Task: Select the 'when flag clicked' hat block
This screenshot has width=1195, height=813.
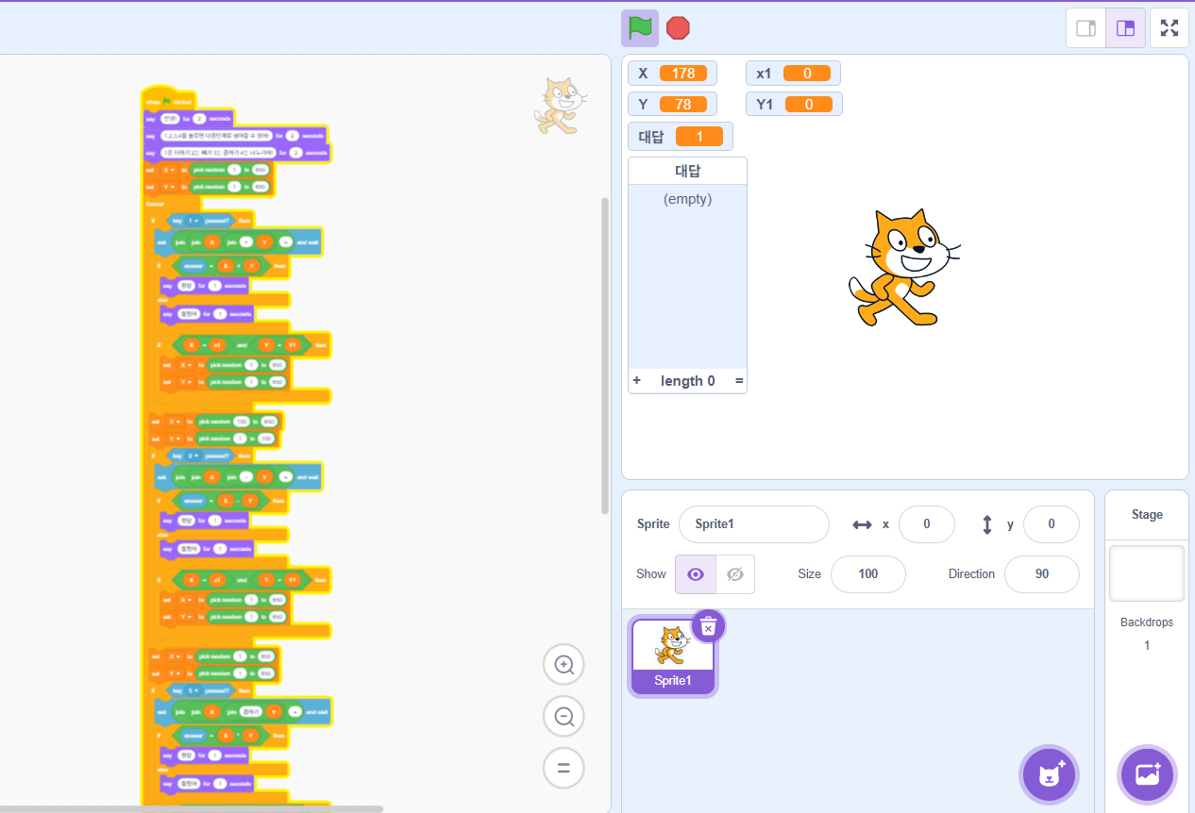Action: click(168, 101)
